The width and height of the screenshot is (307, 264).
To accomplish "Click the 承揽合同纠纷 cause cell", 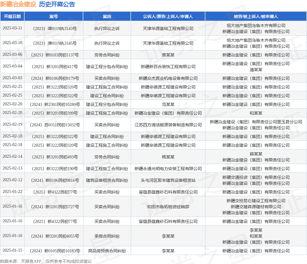I will point(107,236).
